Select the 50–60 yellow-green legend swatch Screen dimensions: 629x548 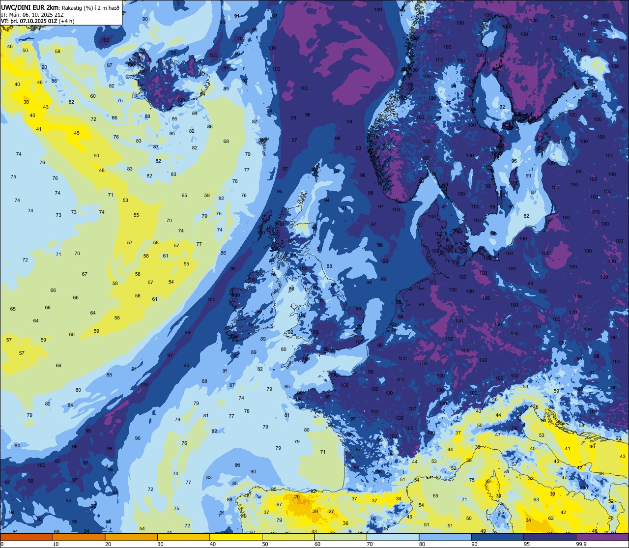tap(288, 537)
